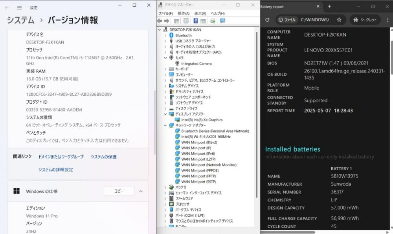Expand the ディスク ドライブ category
The height and width of the screenshot is (234, 393).
(x=165, y=108)
